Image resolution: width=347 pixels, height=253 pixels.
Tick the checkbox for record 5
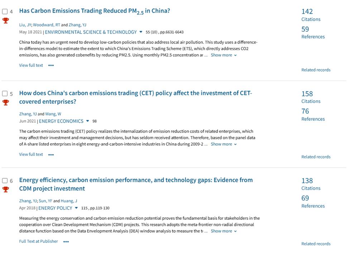(5, 94)
